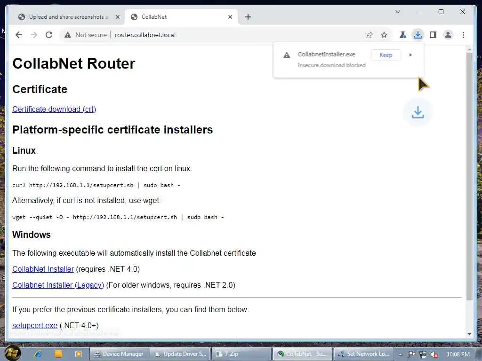Share this page via share icon
The height and width of the screenshot is (361, 482).
(369, 35)
